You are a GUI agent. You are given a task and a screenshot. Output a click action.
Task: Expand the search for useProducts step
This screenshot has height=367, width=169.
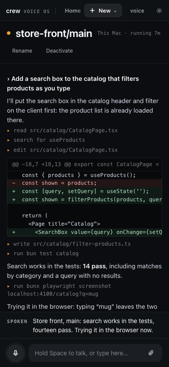[46, 140]
